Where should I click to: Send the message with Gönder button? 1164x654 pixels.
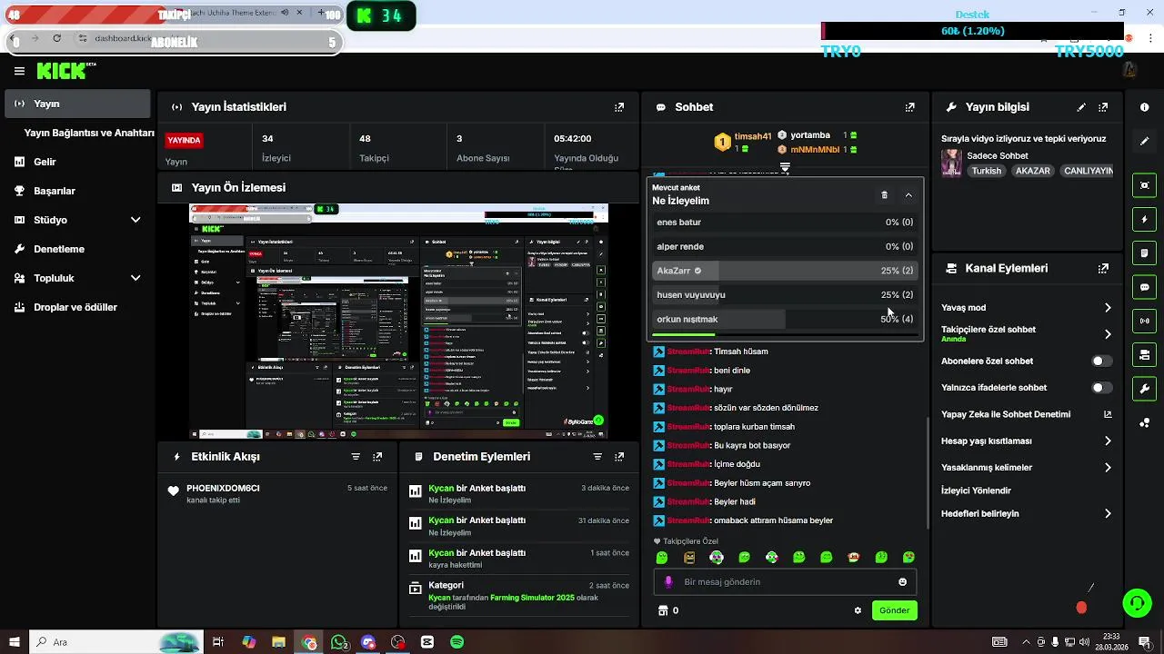point(894,610)
